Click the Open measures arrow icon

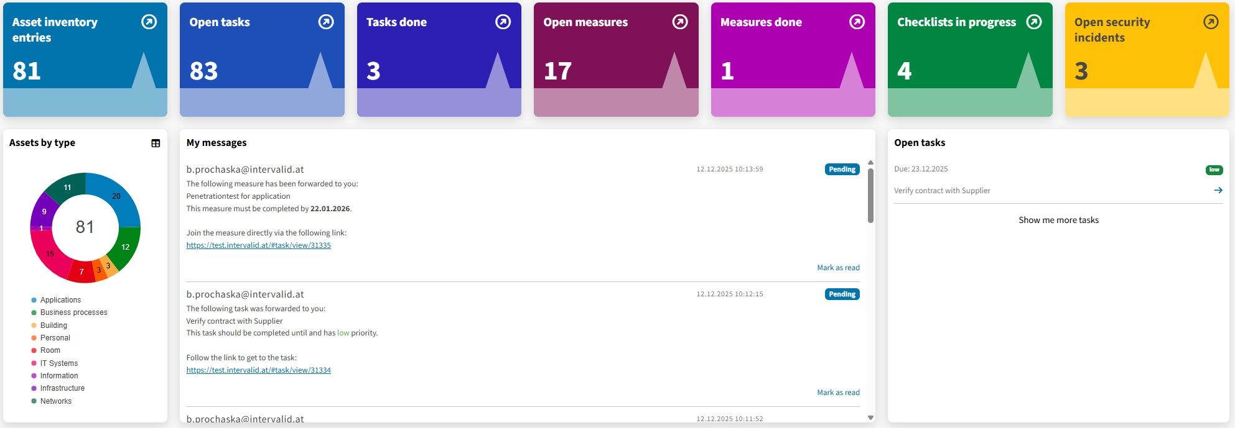(680, 22)
